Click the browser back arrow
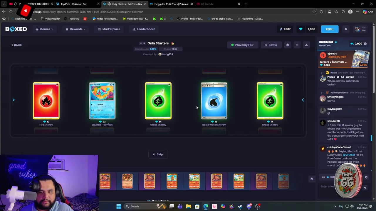The height and width of the screenshot is (211, 376). [4, 12]
